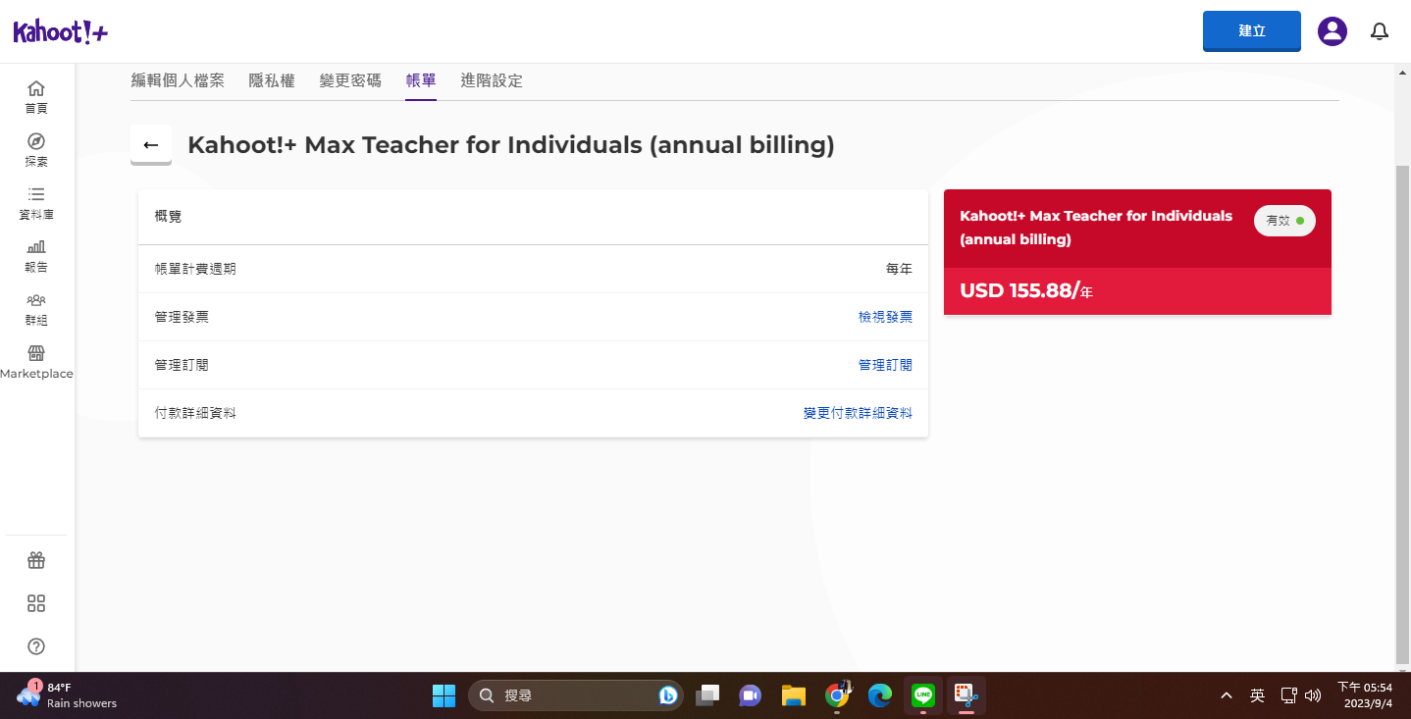
Task: Open Windows Start menu icon
Action: (x=444, y=695)
